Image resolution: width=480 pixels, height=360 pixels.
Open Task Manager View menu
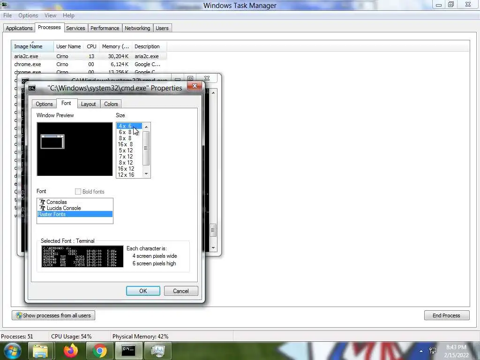[x=50, y=15]
